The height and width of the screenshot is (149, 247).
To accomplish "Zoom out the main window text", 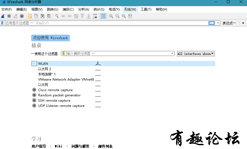I will click(117, 16).
